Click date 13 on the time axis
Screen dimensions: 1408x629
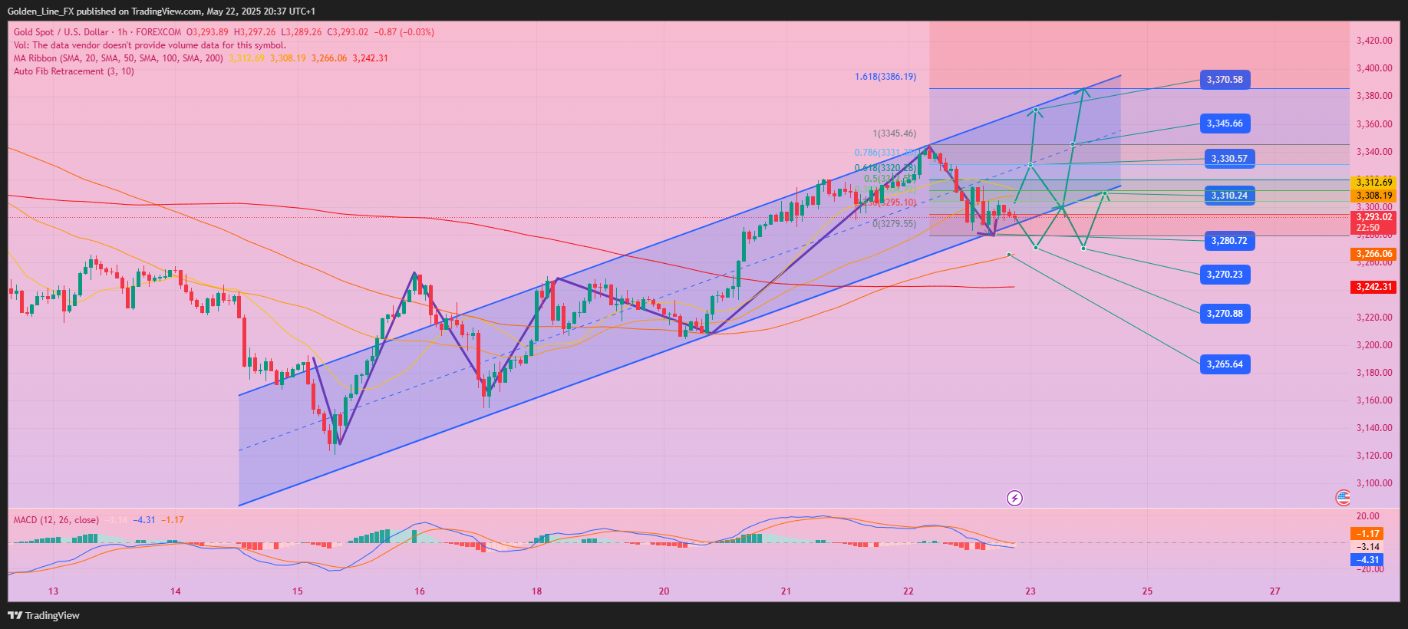coord(54,591)
